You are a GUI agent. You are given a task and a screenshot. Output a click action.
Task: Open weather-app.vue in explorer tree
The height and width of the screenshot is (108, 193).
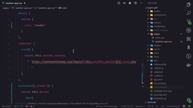(x=163, y=41)
